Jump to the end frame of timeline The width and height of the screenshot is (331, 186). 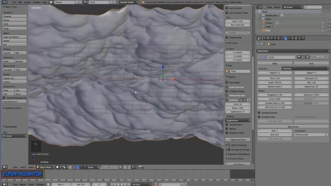coord(129,184)
